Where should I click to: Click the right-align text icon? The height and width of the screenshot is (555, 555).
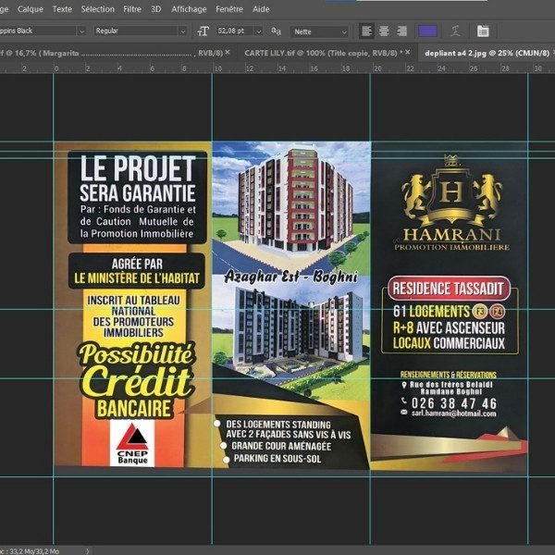pyautogui.click(x=401, y=31)
